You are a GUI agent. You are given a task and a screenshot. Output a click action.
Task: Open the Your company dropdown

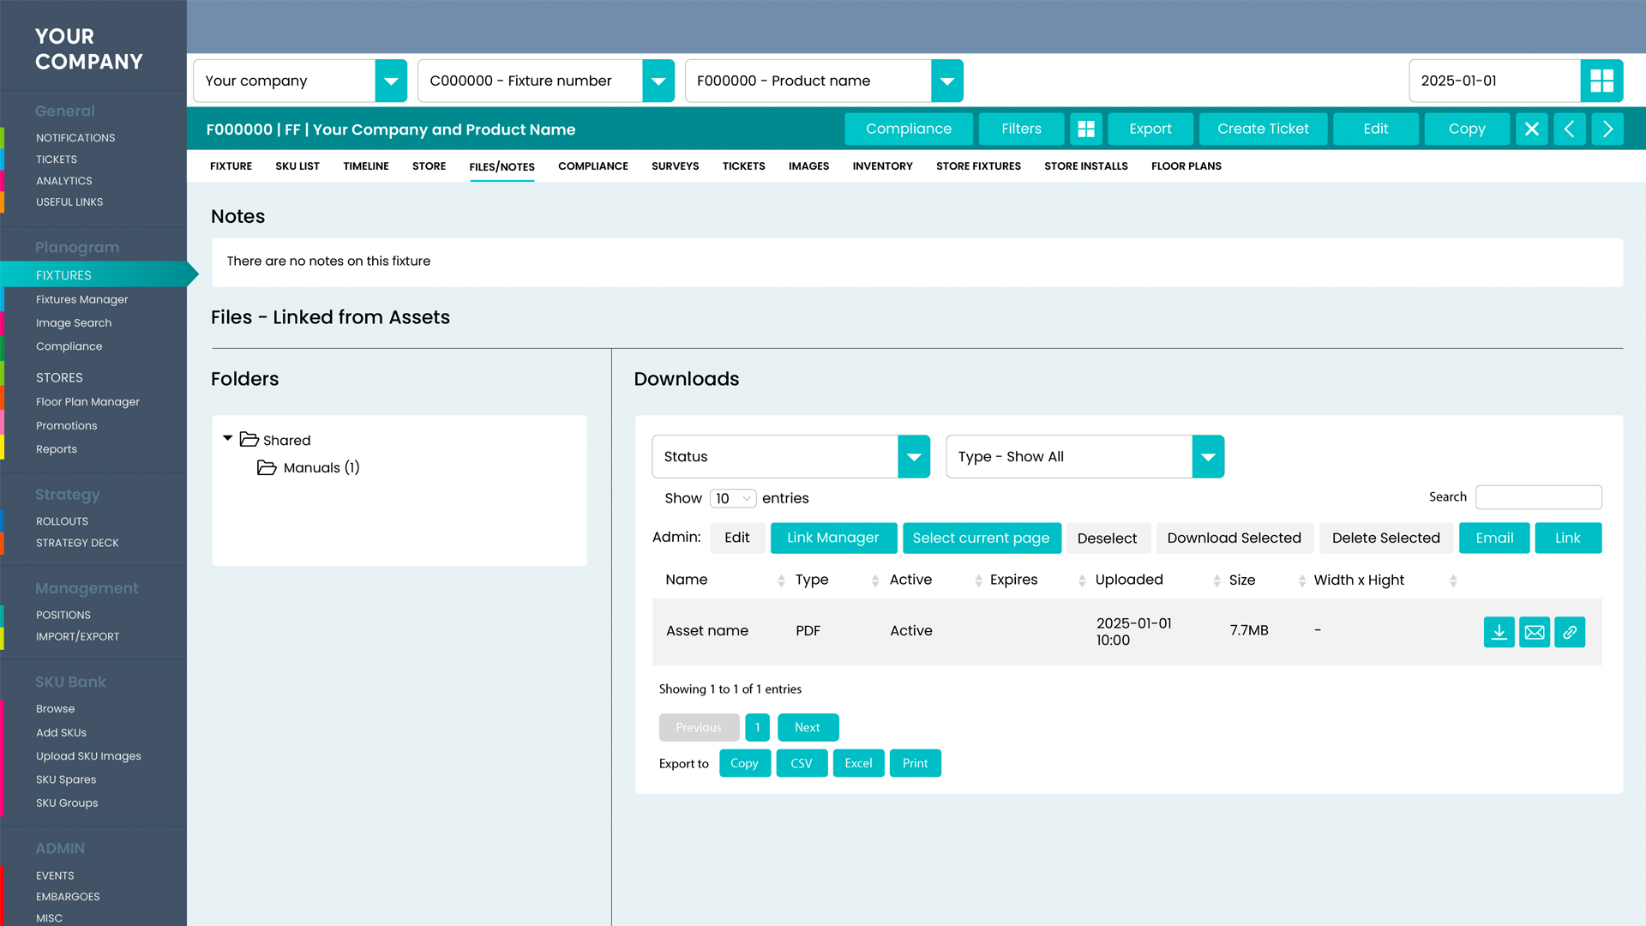pos(391,81)
